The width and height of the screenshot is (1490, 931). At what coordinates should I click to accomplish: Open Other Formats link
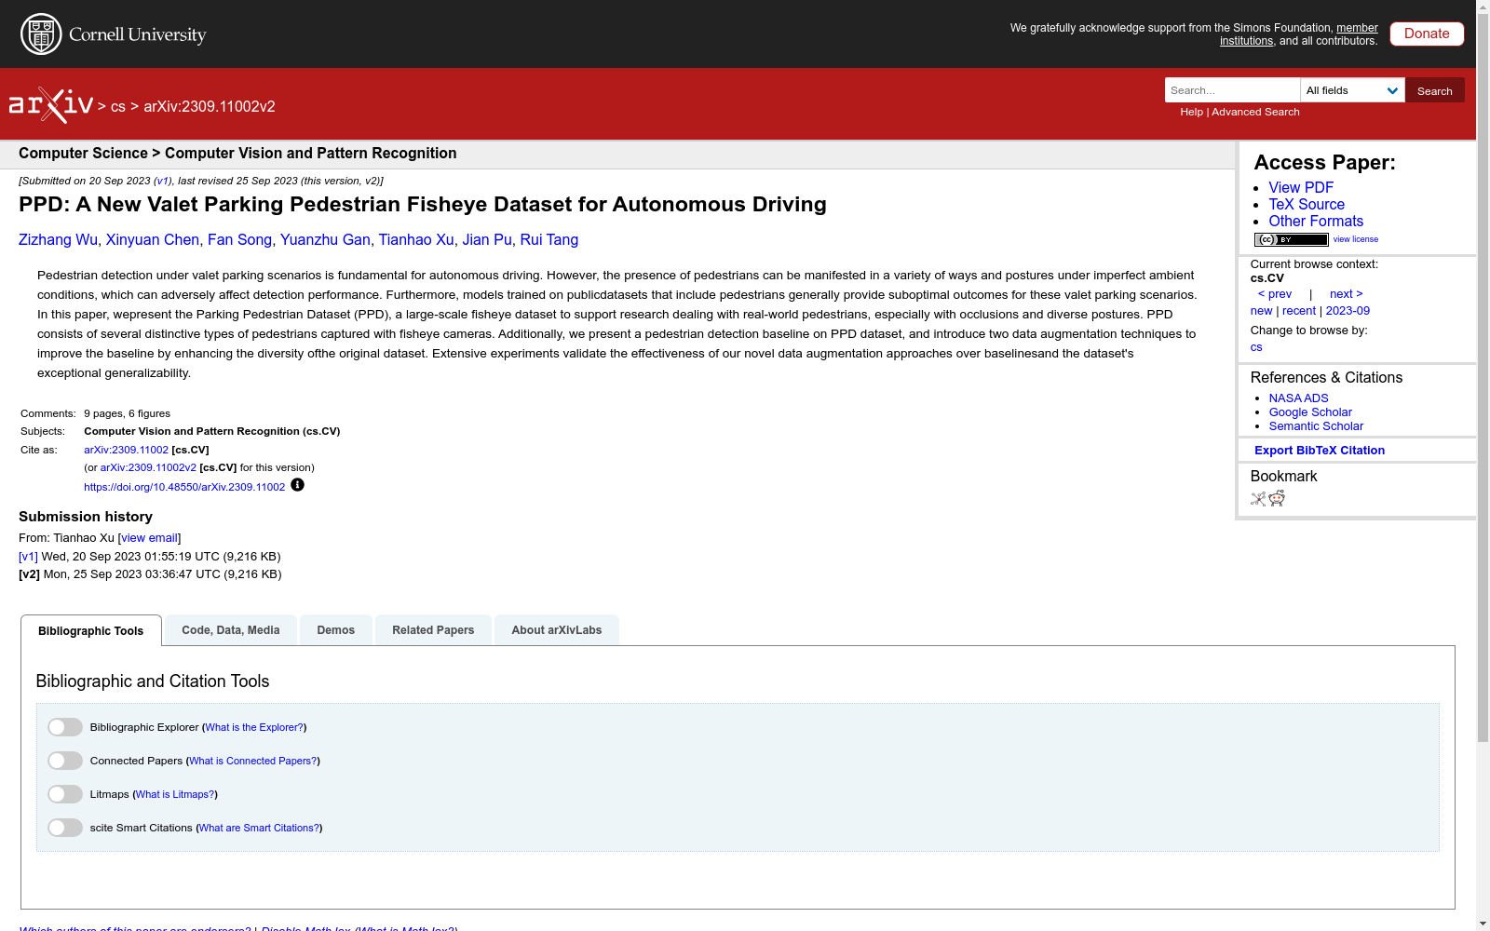pyautogui.click(x=1316, y=221)
